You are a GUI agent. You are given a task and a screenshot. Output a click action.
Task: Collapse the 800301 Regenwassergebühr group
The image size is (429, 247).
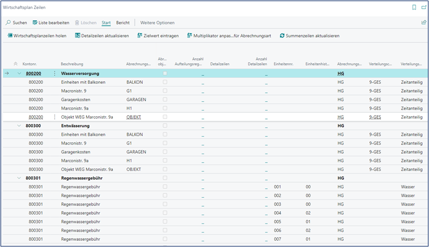(20, 178)
